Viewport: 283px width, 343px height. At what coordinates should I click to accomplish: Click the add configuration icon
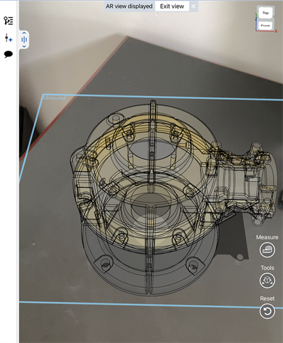pyautogui.click(x=9, y=38)
